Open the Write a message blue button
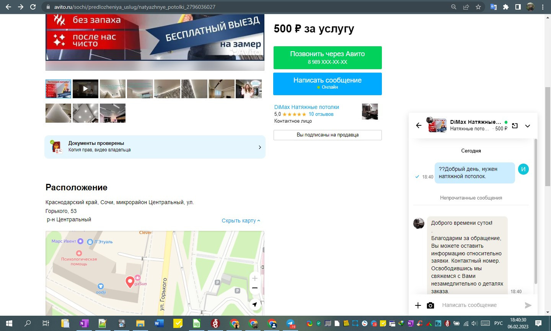Screen dimensions: 551x331 (x=328, y=84)
